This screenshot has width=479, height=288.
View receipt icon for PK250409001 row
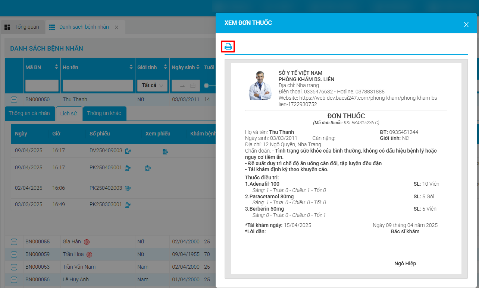148,168
